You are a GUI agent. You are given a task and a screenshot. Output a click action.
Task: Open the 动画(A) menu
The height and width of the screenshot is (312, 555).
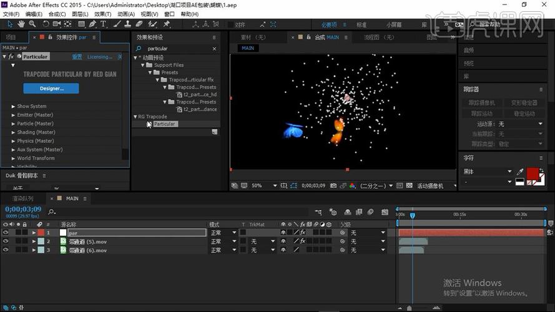[x=126, y=14]
